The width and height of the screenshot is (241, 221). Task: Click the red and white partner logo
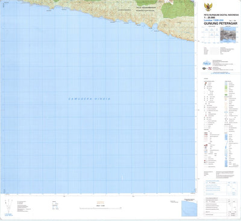(x=210, y=68)
